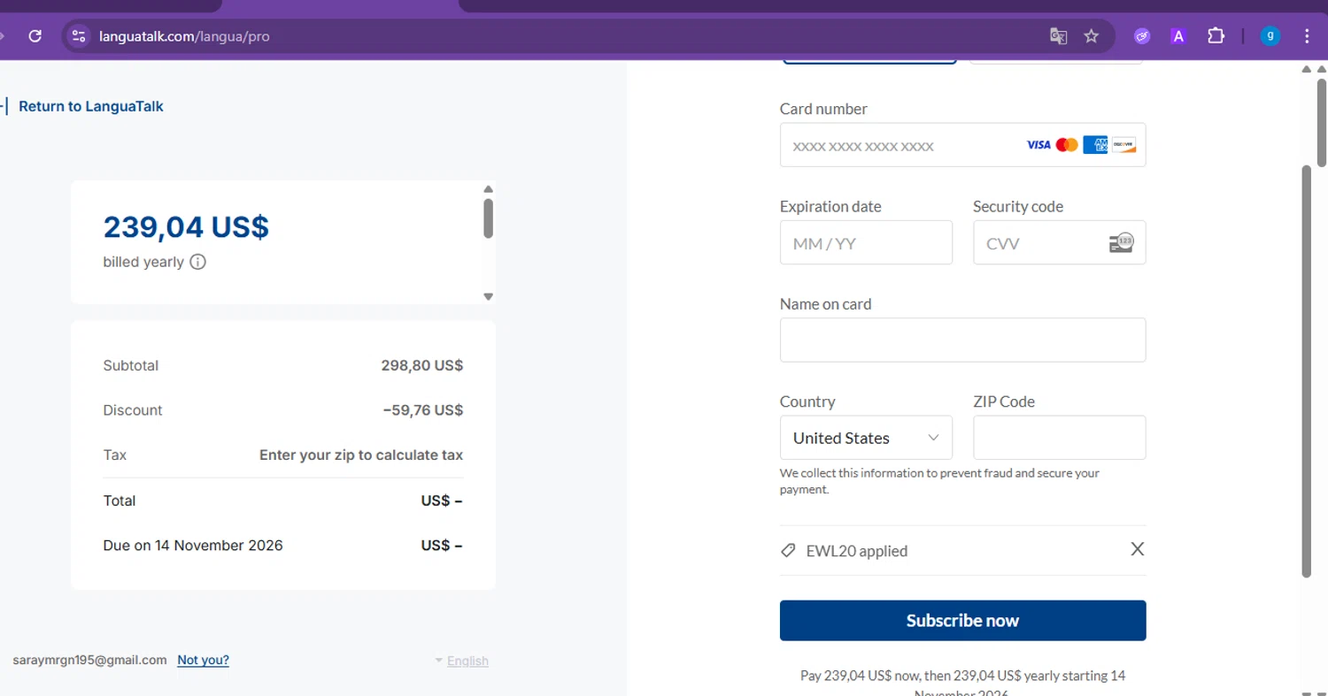Click the Visa card logo
The width and height of the screenshot is (1328, 696).
pyautogui.click(x=1038, y=145)
